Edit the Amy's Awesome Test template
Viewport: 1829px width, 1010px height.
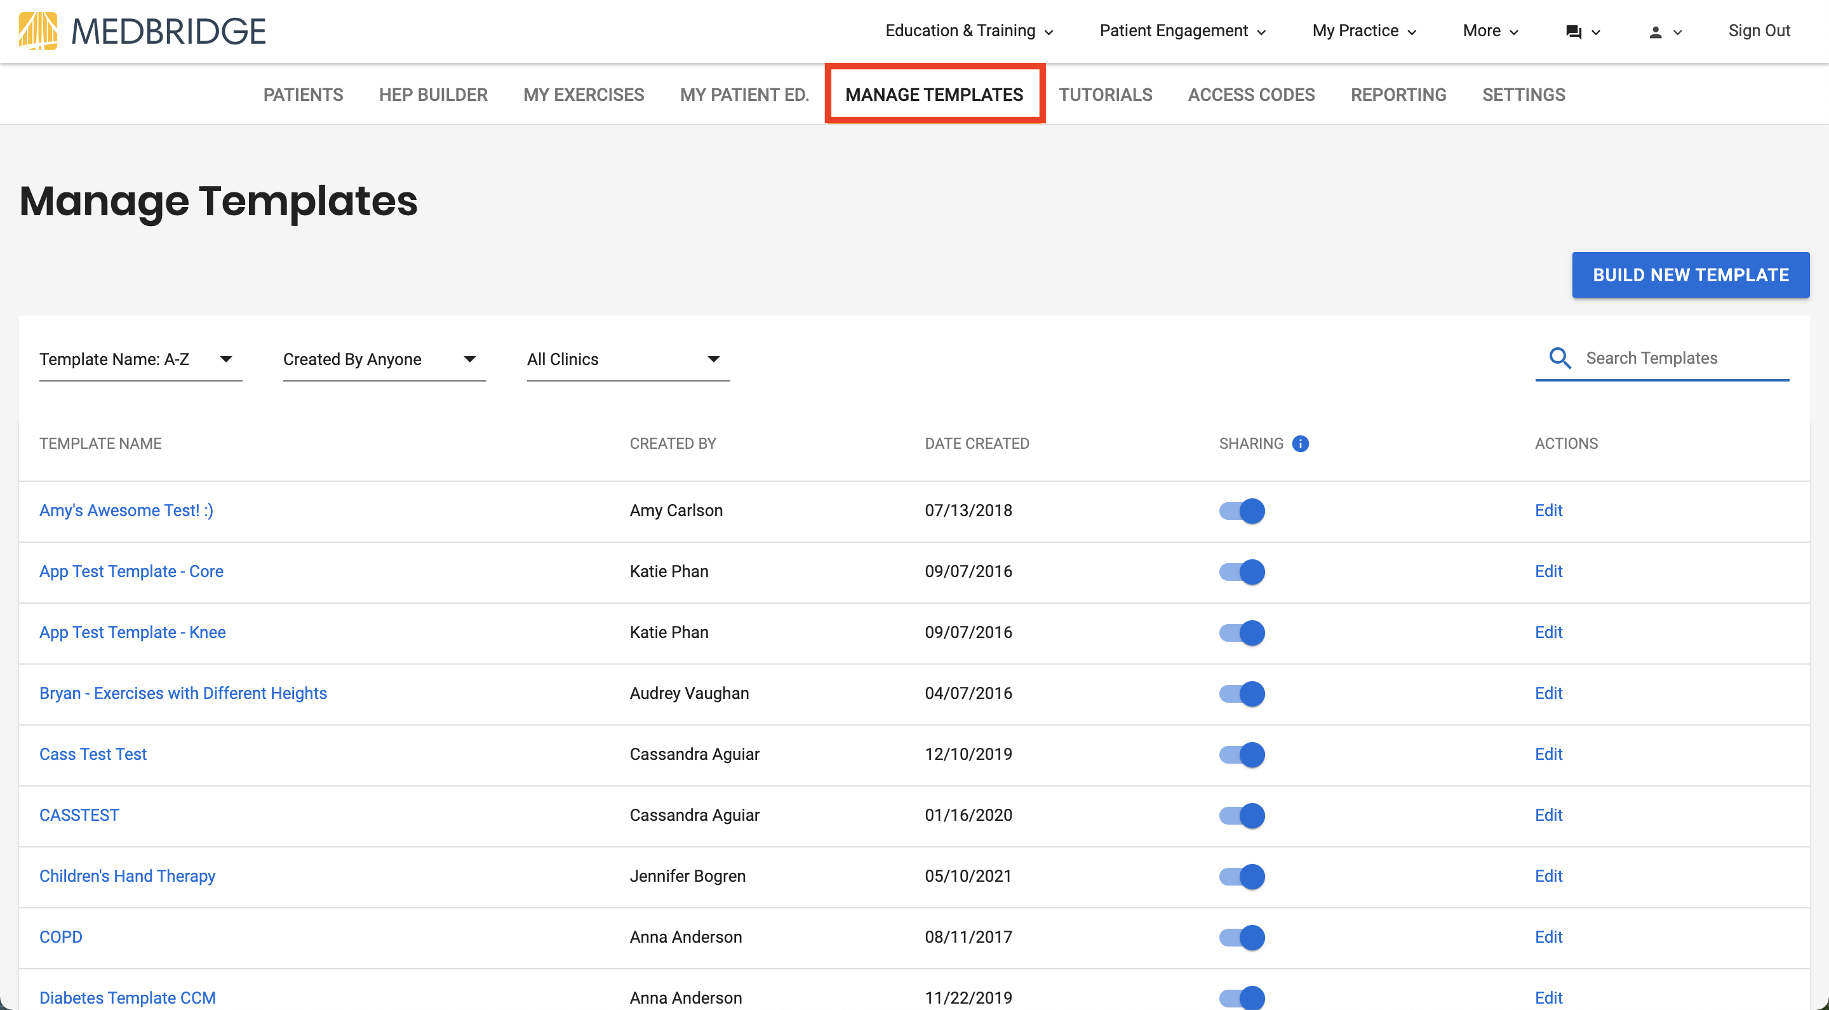(x=1548, y=510)
